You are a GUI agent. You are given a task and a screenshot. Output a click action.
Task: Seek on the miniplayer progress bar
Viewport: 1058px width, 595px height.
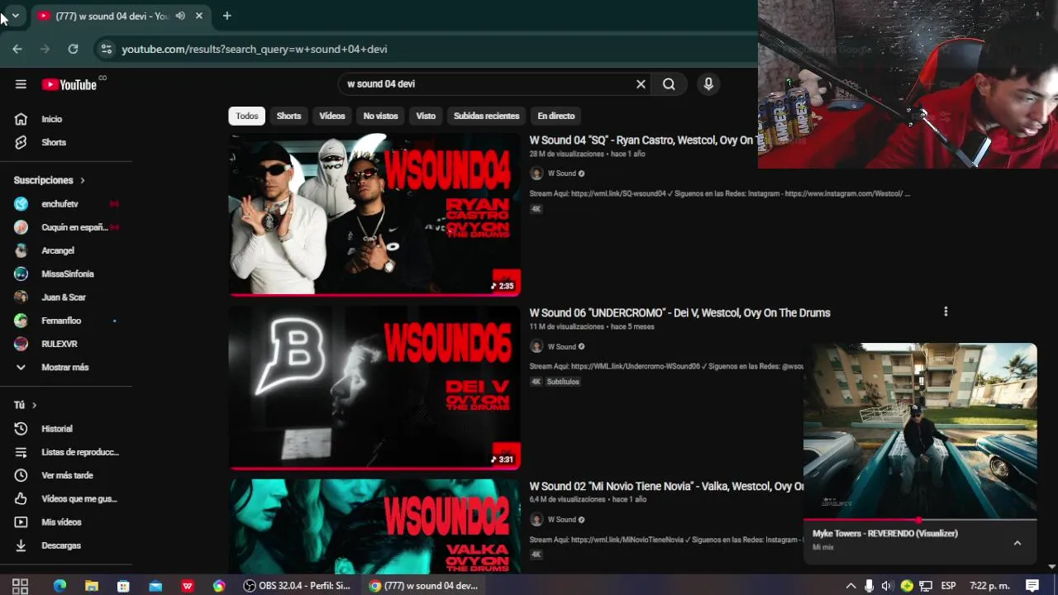tap(920, 520)
